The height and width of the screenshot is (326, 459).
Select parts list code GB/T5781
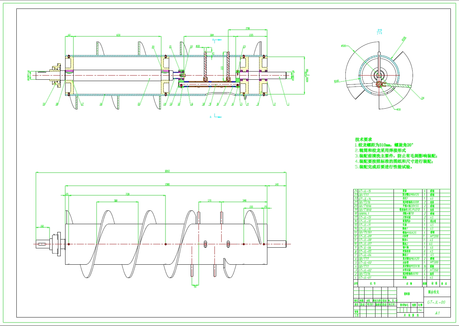click(365, 232)
